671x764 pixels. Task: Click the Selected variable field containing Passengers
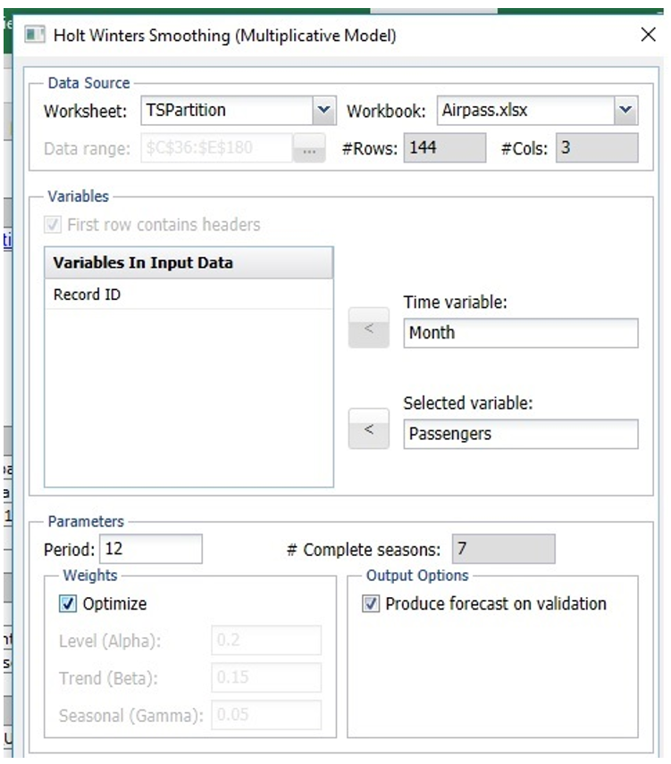point(520,434)
